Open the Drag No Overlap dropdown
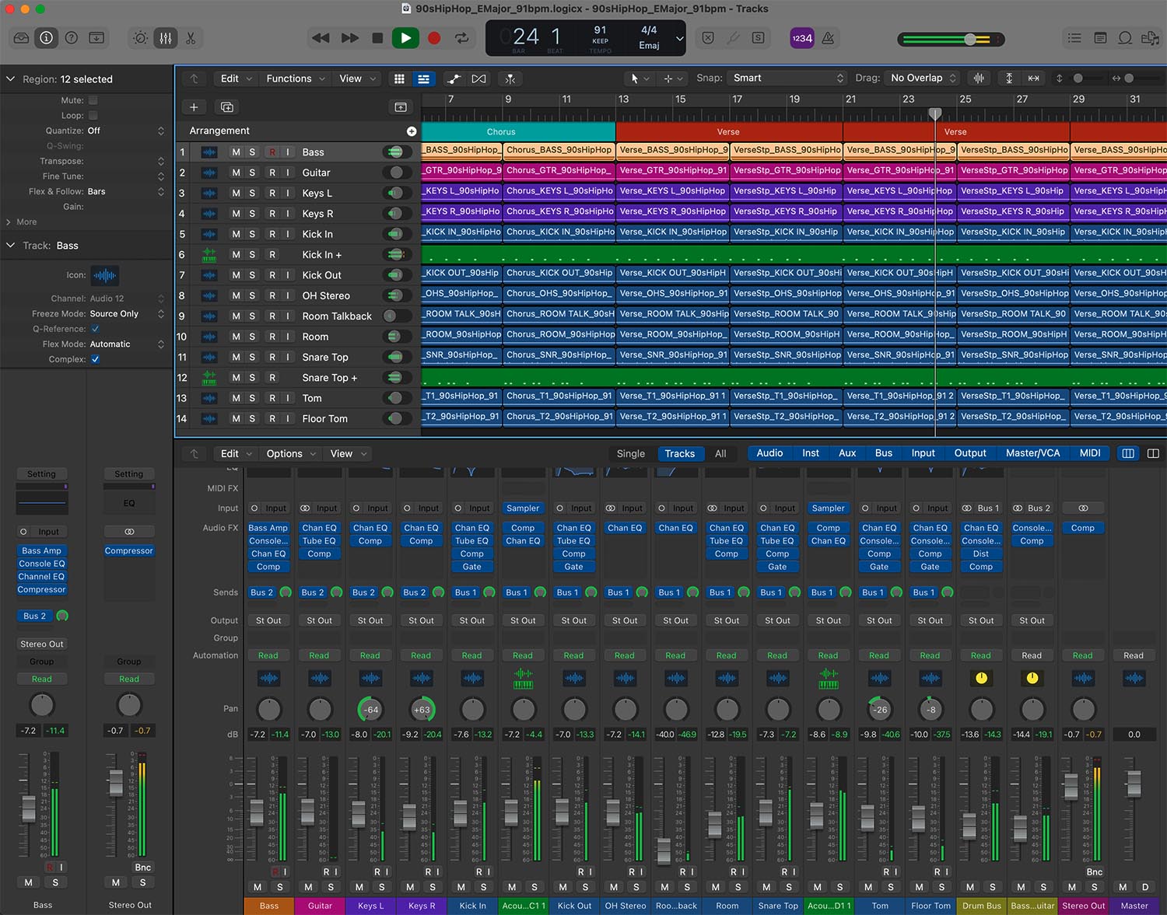 pos(922,78)
